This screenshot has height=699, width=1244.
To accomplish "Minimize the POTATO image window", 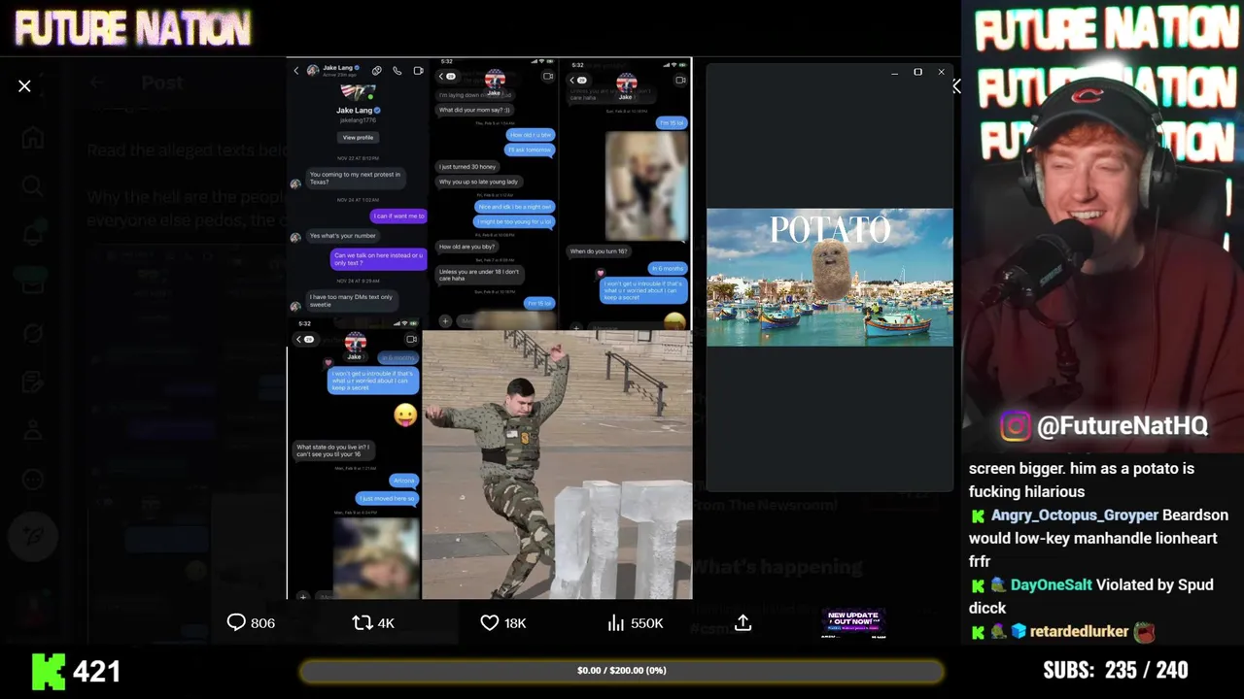I will [x=894, y=72].
